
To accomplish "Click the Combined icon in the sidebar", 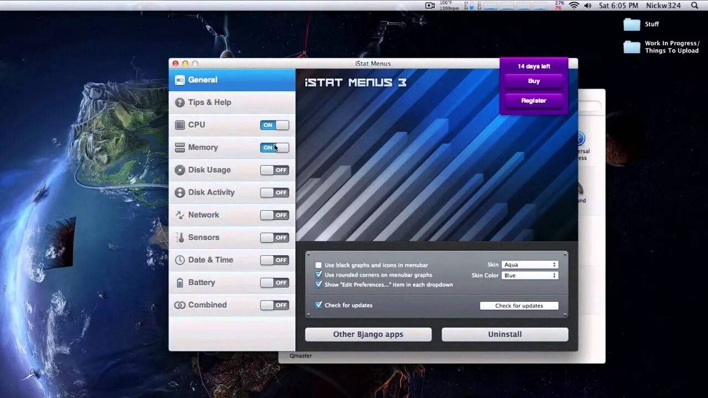I will 179,305.
